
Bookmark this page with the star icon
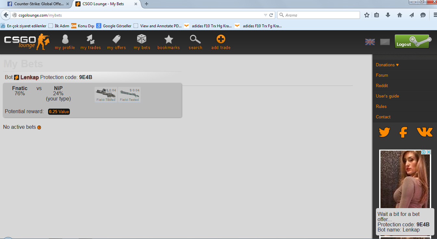coord(367,15)
